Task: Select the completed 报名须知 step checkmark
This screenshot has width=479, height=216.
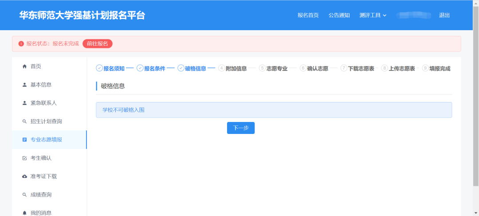Action: (x=99, y=68)
